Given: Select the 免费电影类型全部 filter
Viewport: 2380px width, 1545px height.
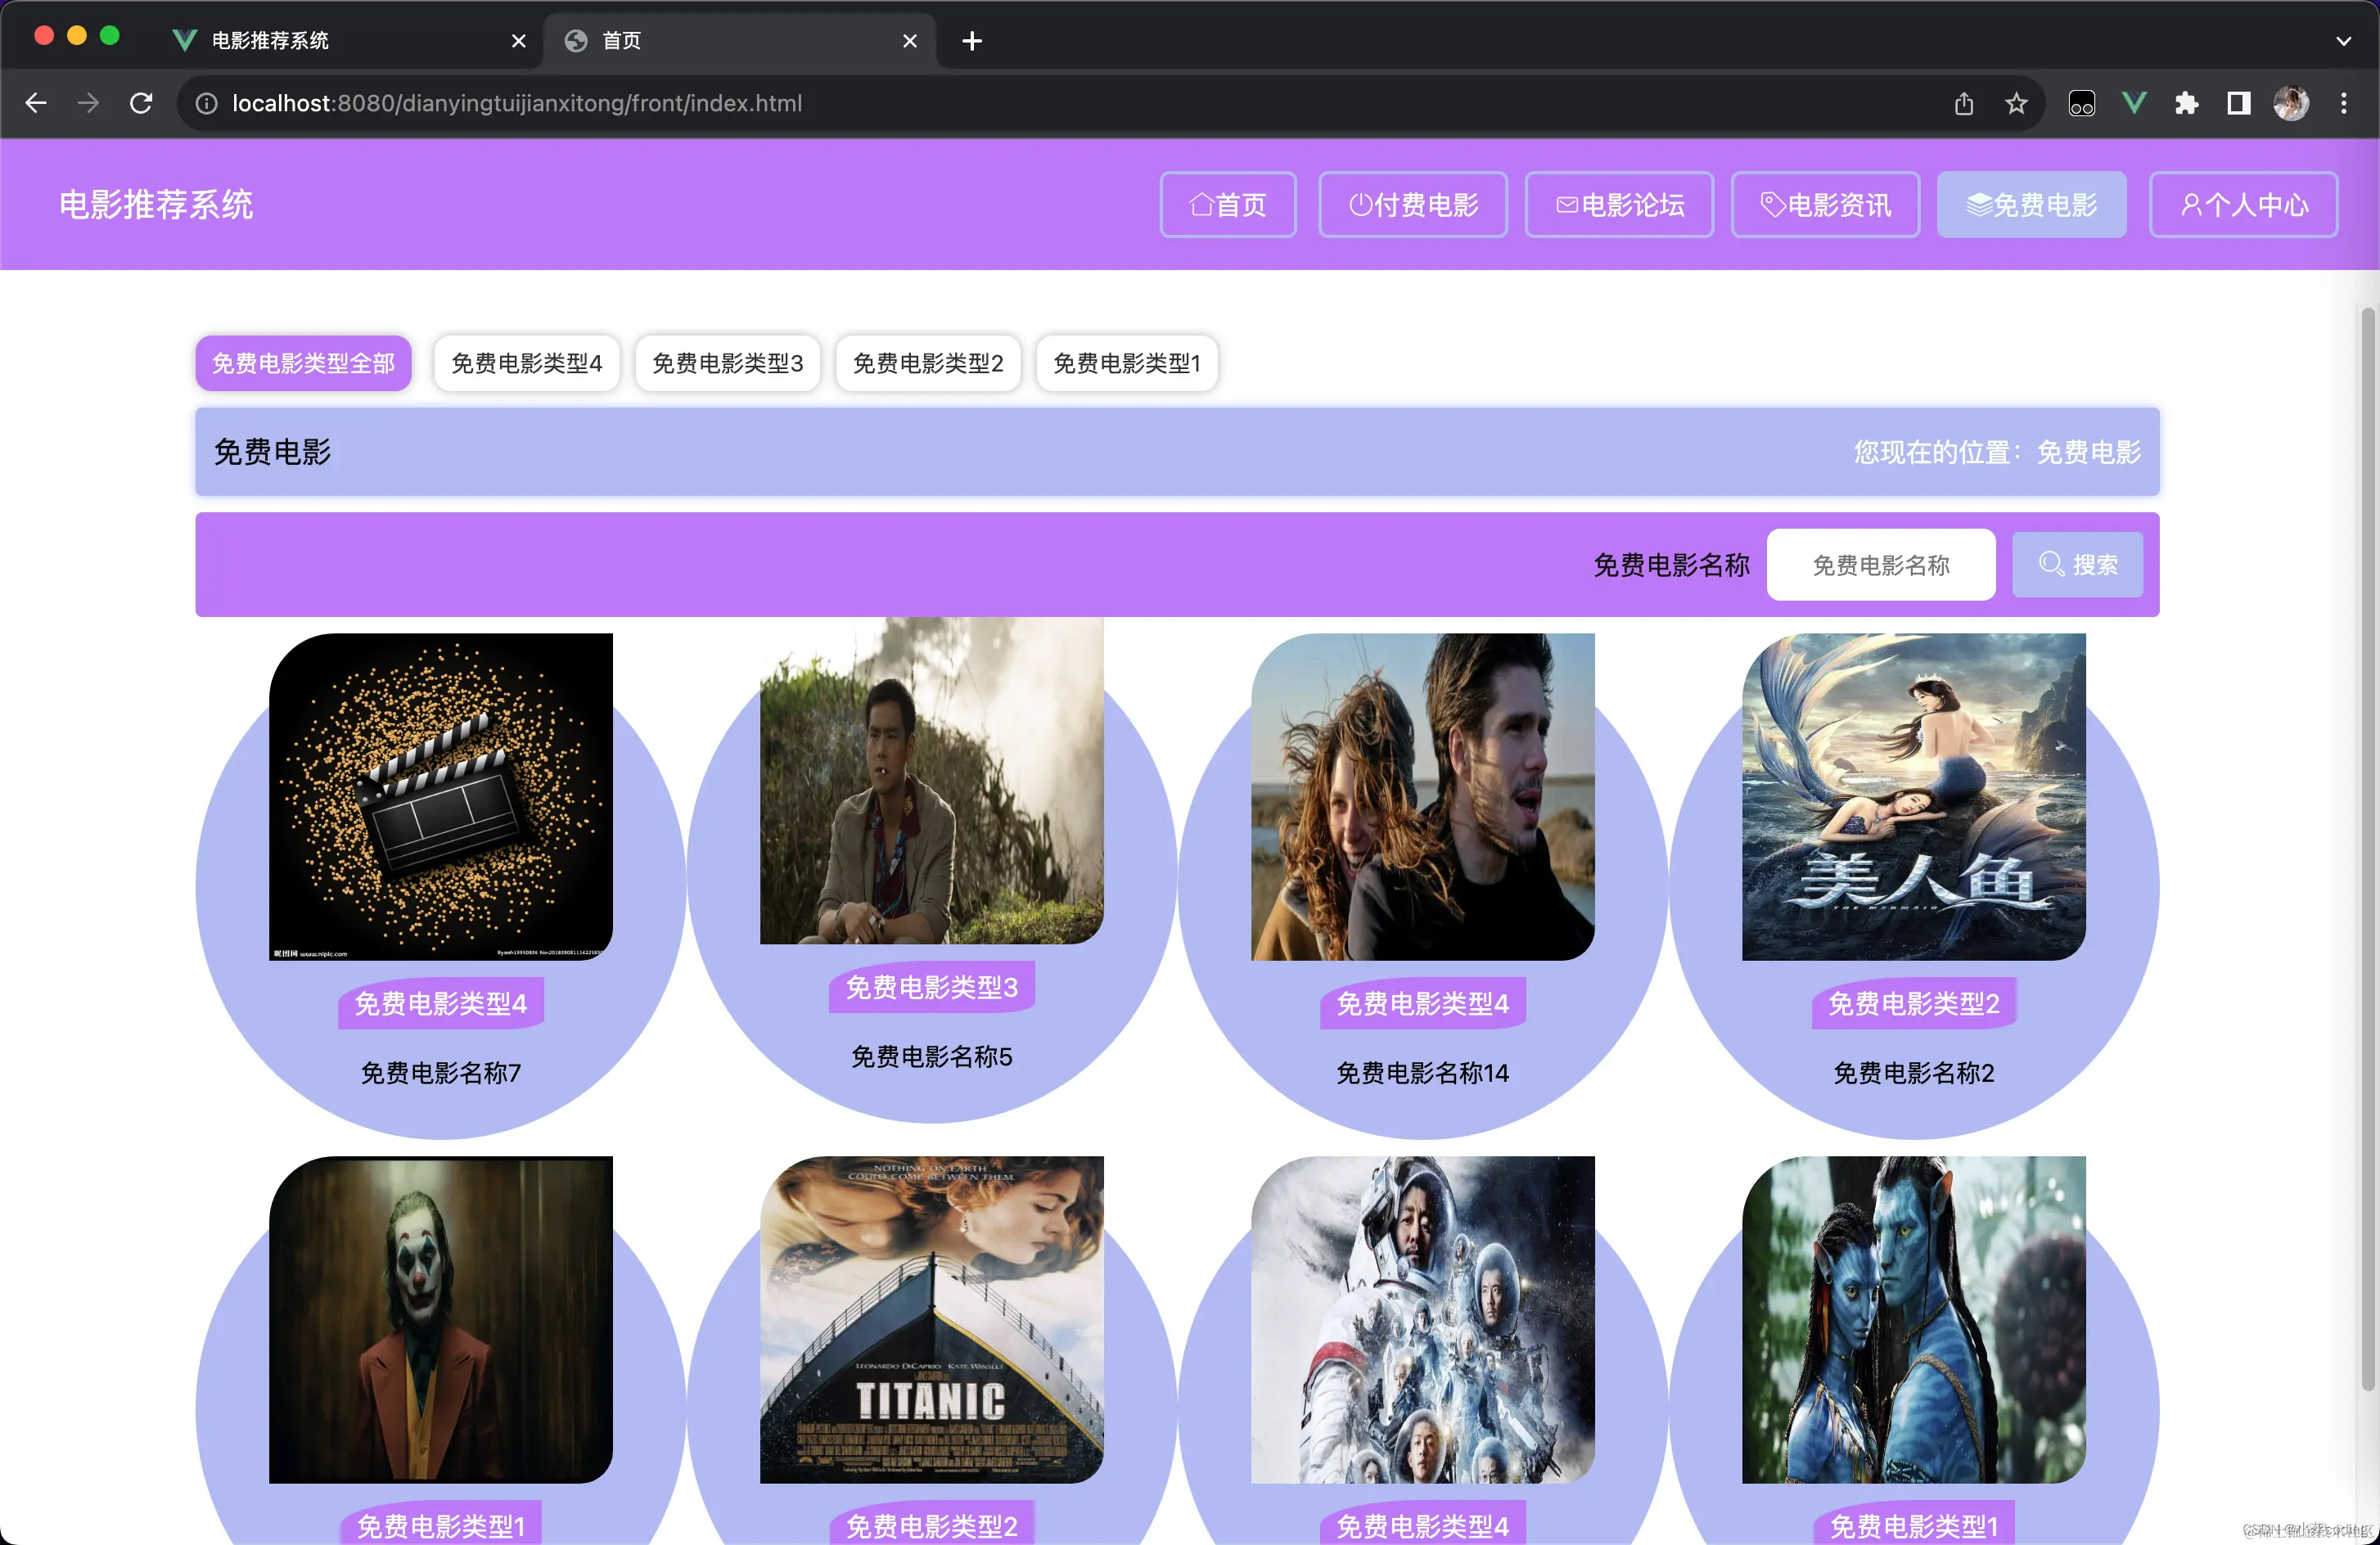Looking at the screenshot, I should point(303,363).
